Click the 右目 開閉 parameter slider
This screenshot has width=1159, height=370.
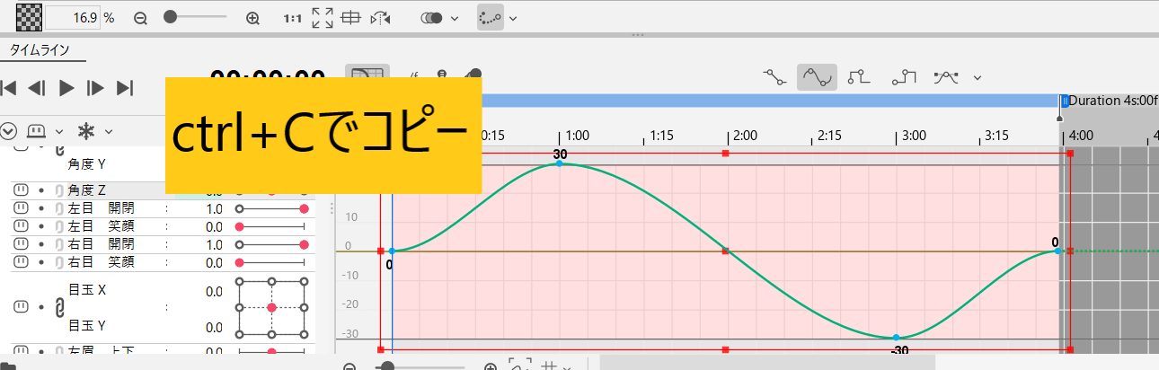[270, 244]
